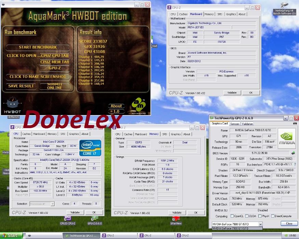Open Caches tab in the memory CPU-Z window

128,134
